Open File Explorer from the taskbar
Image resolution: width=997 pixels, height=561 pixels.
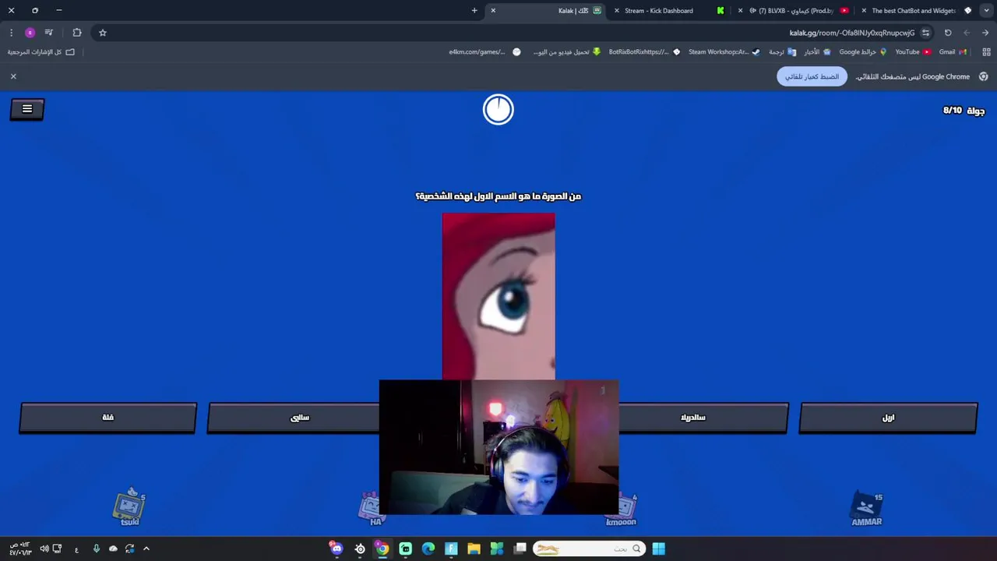point(474,549)
